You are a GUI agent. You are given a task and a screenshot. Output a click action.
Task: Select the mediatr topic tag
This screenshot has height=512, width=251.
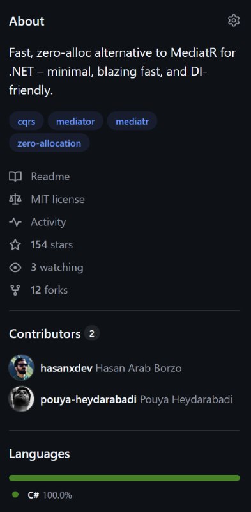click(132, 122)
